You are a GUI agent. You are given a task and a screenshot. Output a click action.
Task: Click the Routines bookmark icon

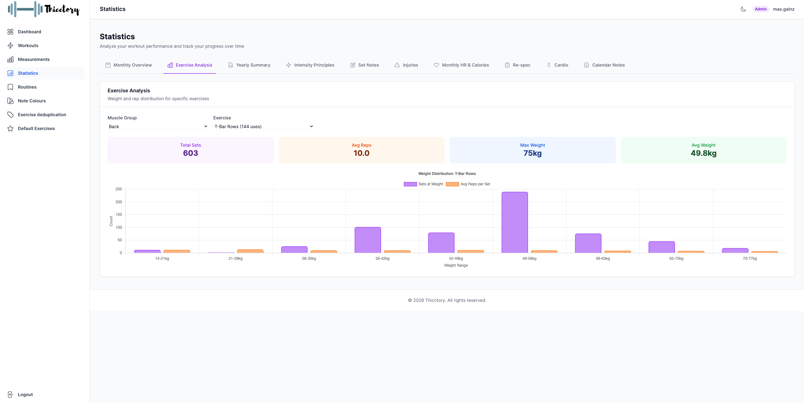point(10,87)
